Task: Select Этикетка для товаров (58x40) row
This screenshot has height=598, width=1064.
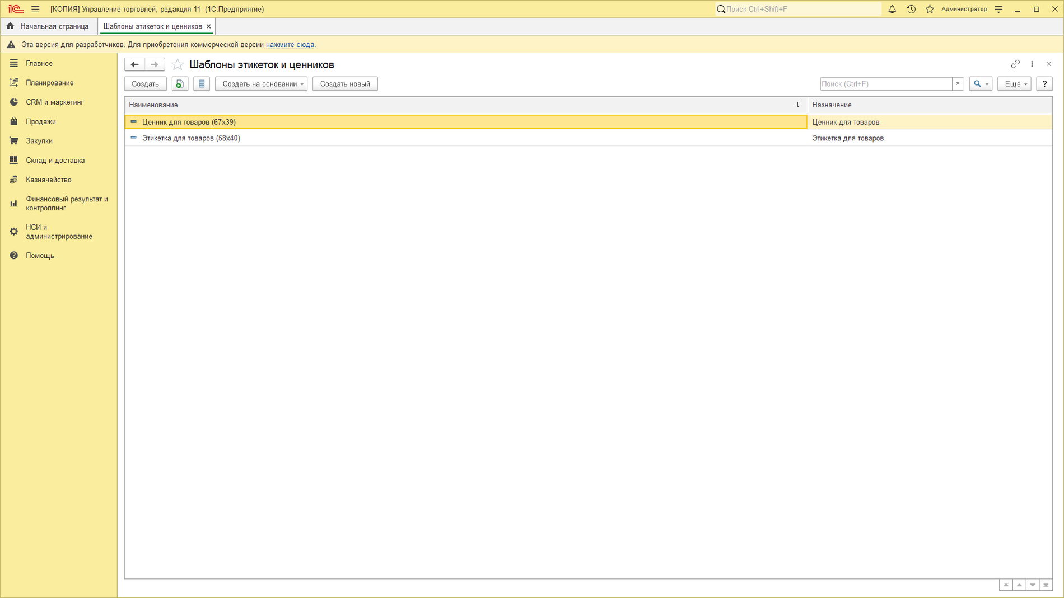Action: pos(588,138)
